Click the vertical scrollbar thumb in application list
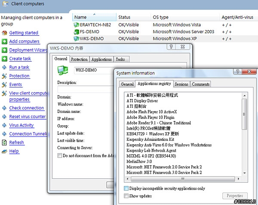258x205 pixels. click(245, 114)
